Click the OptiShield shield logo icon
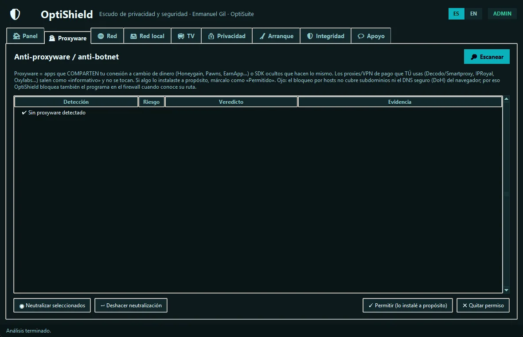Viewport: 523px width, 337px height. point(15,14)
